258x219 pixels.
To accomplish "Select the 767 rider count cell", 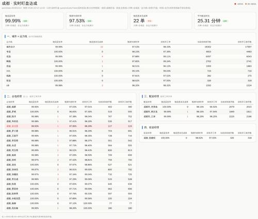I will pyautogui.click(x=110, y=116).
